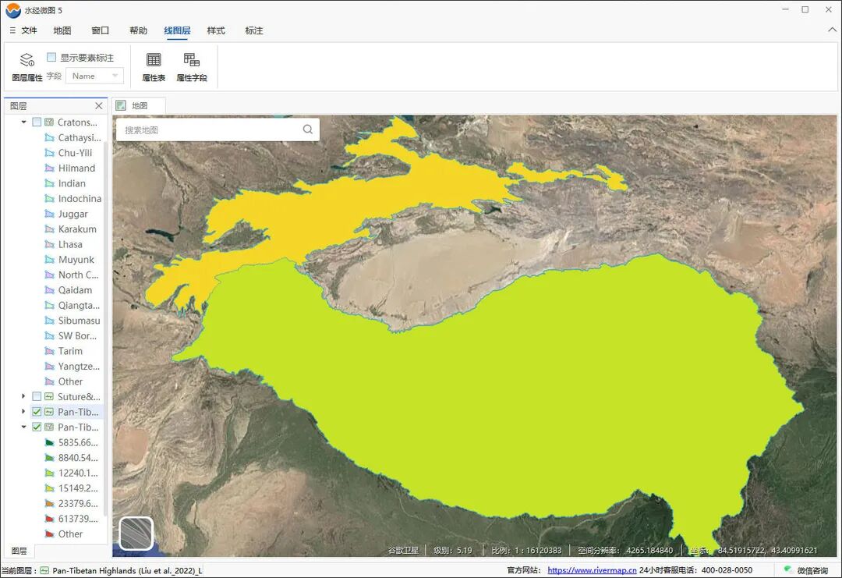Click the Indian layer polygon icon
The height and width of the screenshot is (578, 842).
pos(49,183)
